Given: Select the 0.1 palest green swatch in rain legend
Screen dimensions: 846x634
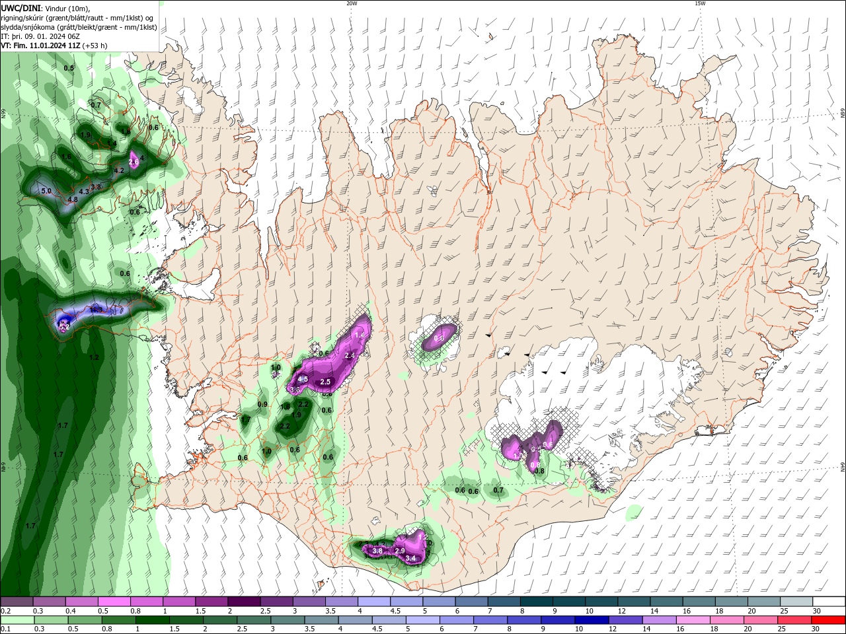Looking at the screenshot, I should coord(17,620).
